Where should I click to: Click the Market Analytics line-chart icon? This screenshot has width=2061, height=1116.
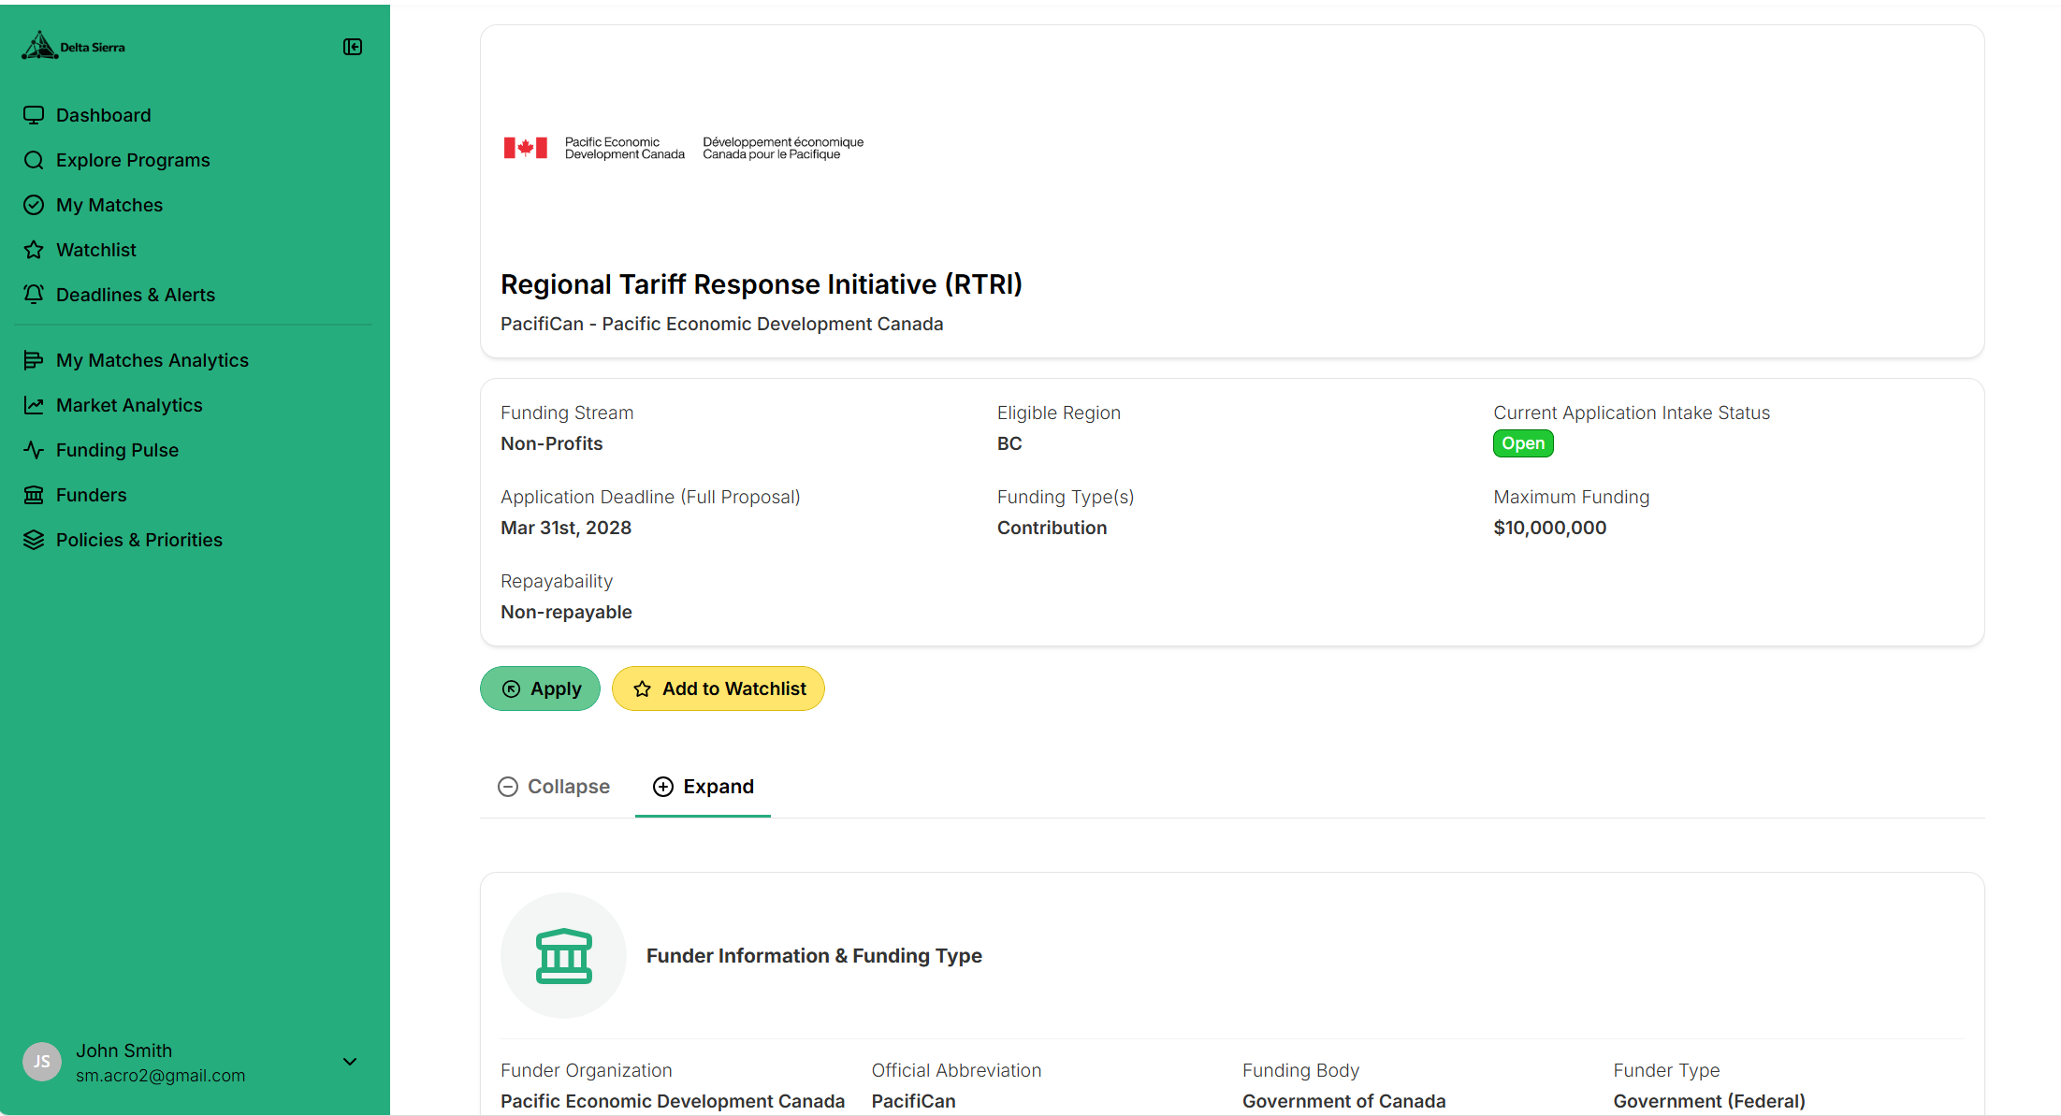(34, 405)
